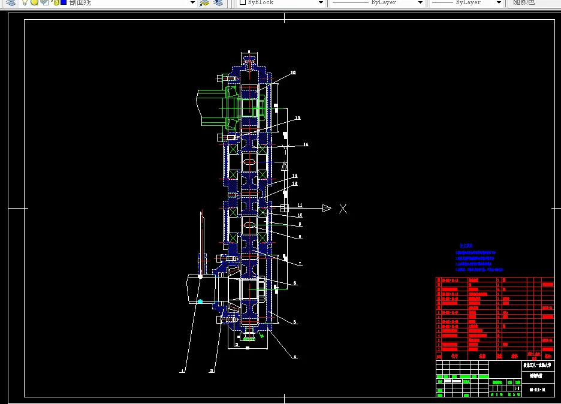Select part callout number 4

click(x=295, y=357)
